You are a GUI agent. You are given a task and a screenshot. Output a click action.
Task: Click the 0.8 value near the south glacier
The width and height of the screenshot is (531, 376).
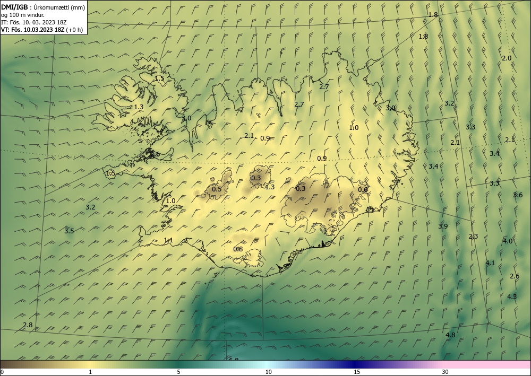pyautogui.click(x=238, y=249)
